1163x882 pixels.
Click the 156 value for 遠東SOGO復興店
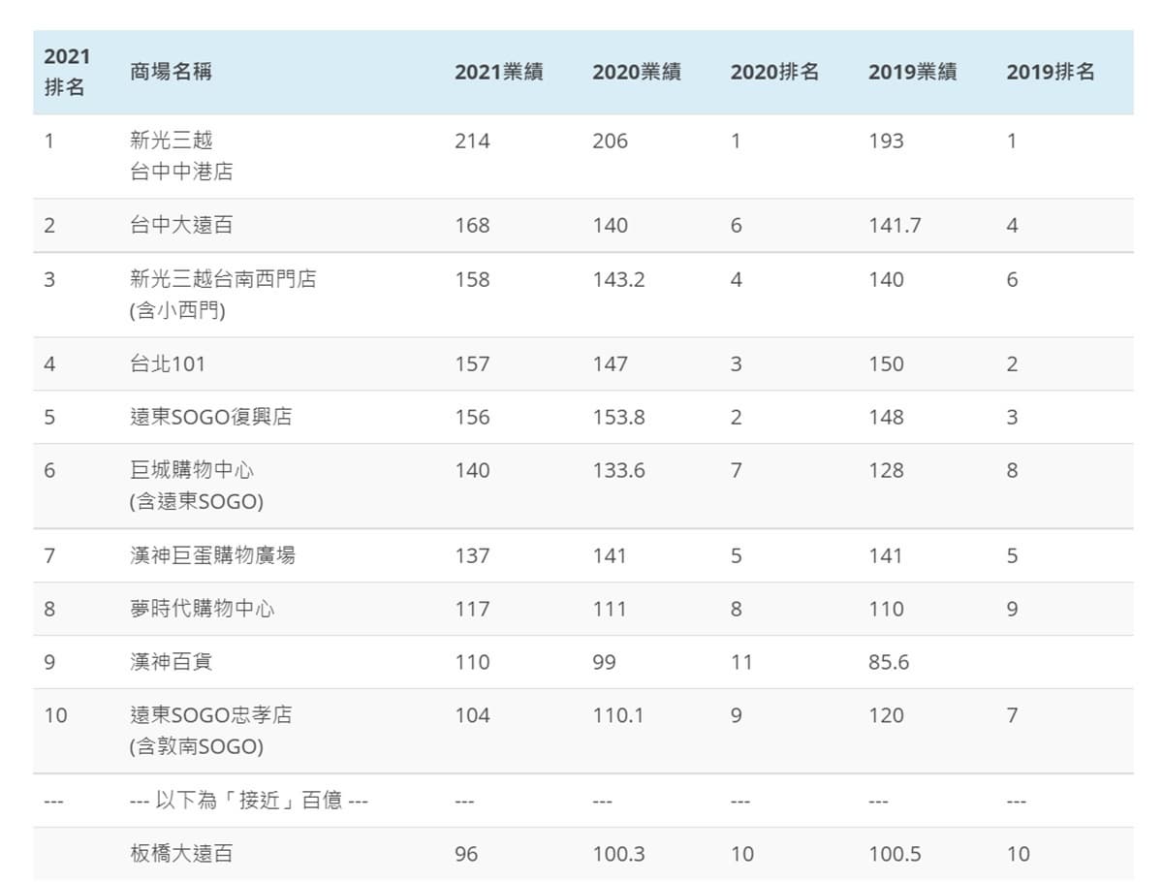(x=472, y=417)
